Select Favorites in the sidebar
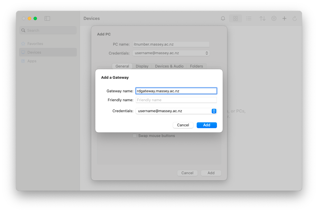318x212 pixels. click(48, 44)
